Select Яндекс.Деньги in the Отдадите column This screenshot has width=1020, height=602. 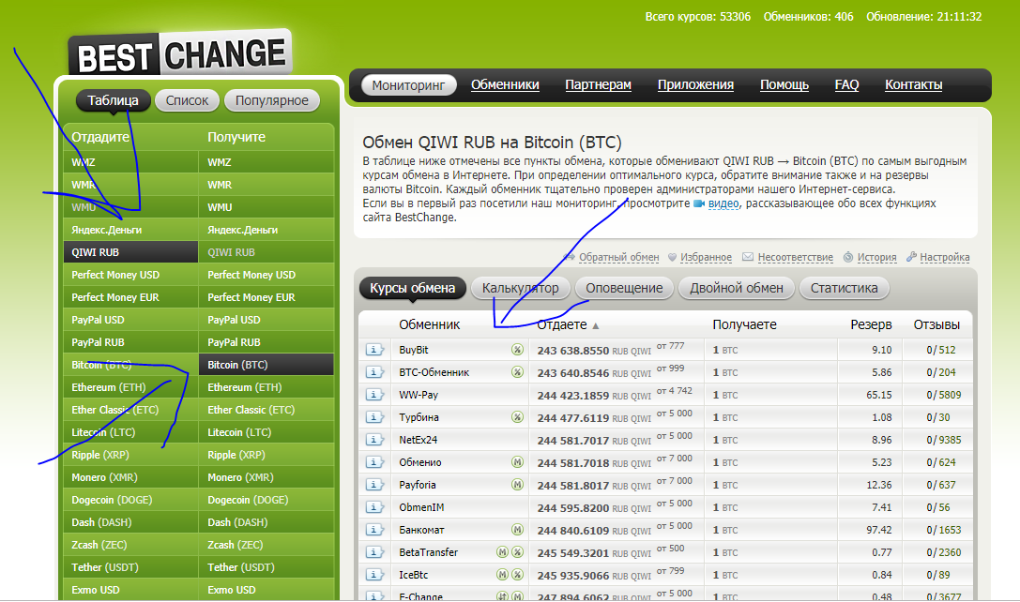(x=130, y=230)
